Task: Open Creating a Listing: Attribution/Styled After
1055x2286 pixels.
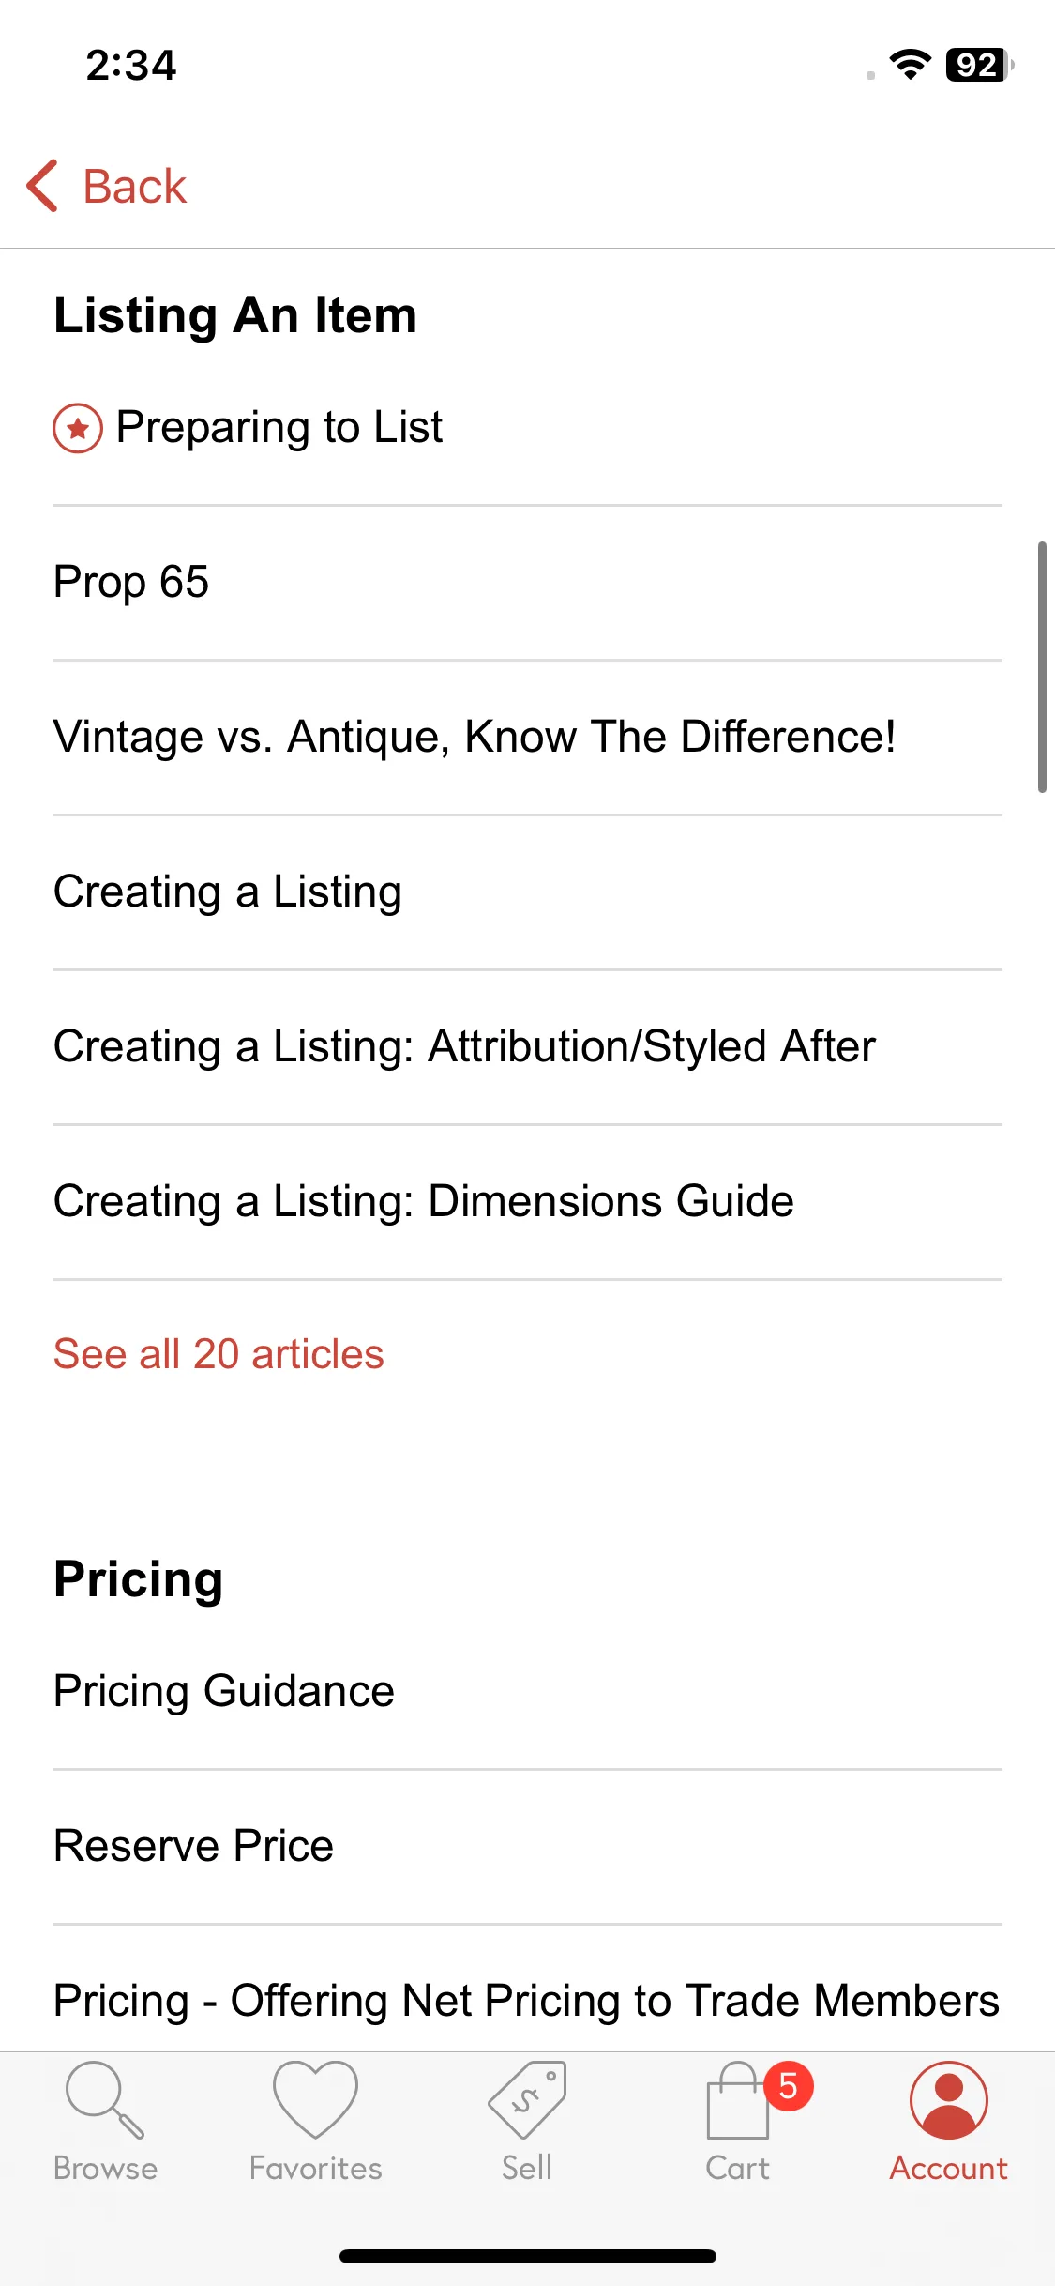Action: tap(527, 1047)
